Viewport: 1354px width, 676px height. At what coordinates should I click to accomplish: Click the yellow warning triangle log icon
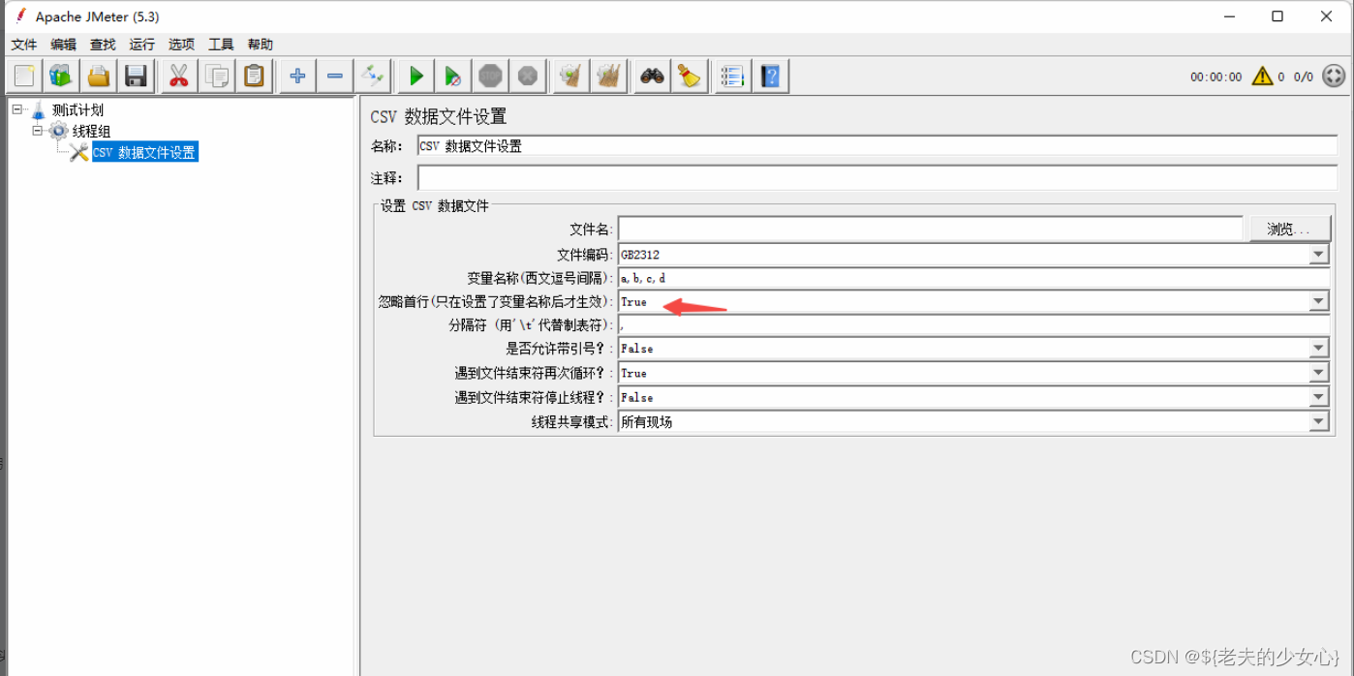[x=1262, y=77]
